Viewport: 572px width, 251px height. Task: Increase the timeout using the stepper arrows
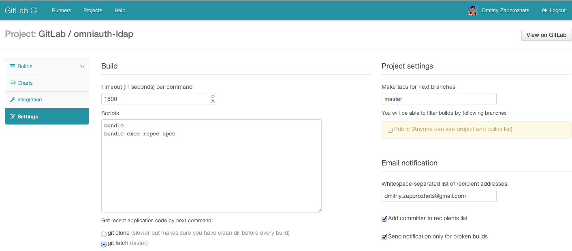click(213, 97)
